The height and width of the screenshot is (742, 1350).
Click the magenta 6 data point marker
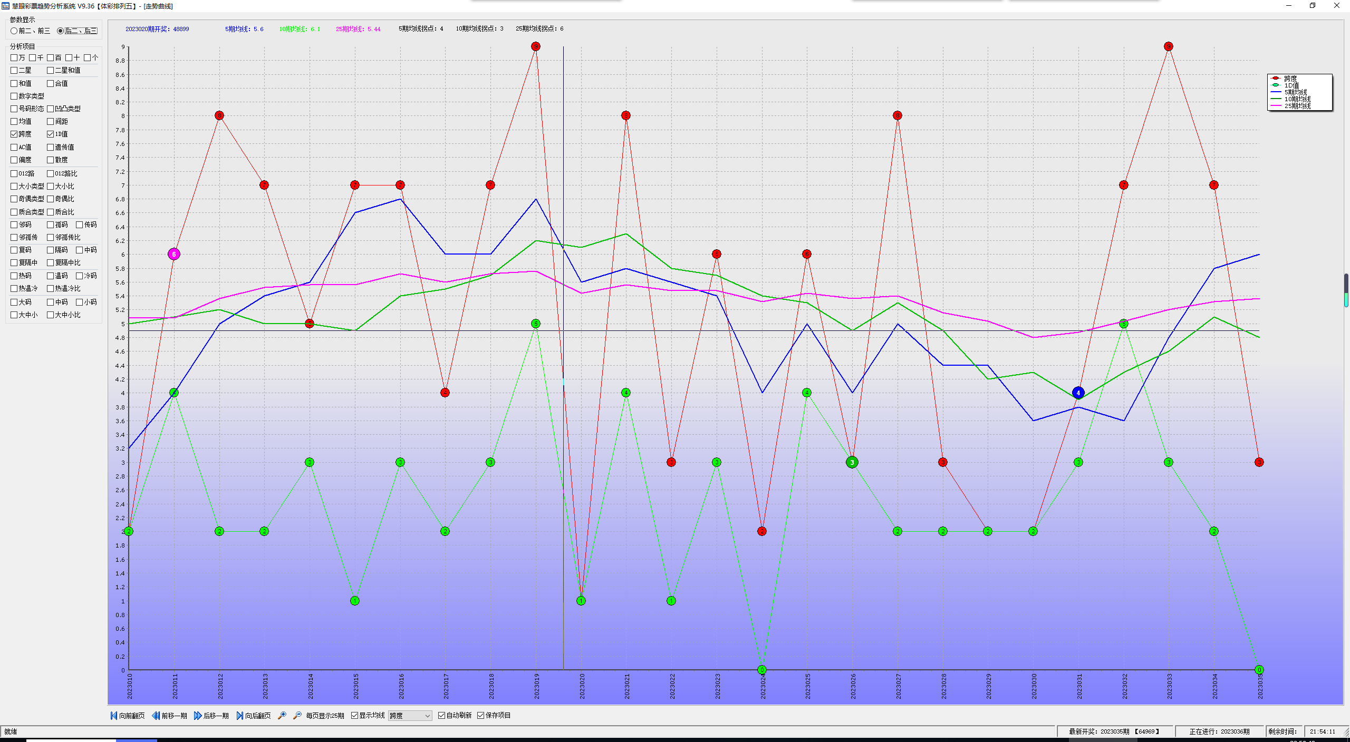(x=174, y=254)
